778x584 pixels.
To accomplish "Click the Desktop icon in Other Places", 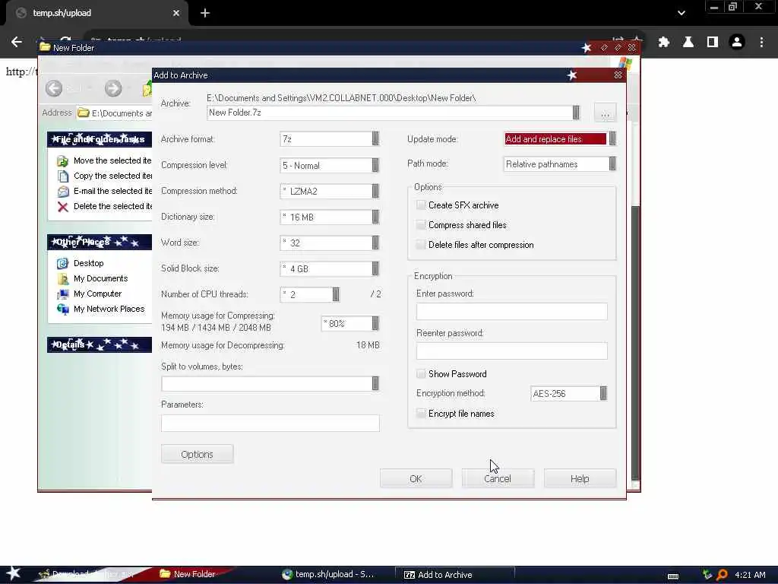I will [x=62, y=263].
